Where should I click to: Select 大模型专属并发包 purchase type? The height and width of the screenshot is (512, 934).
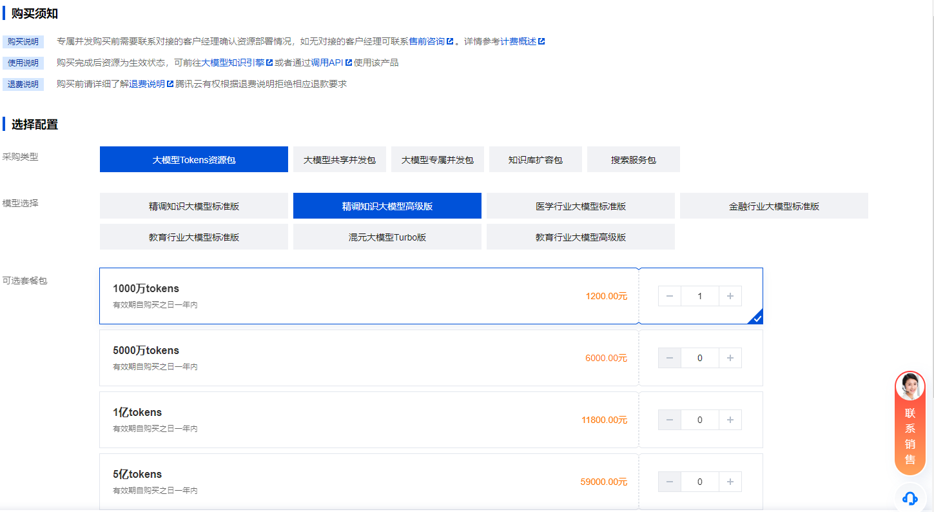438,159
